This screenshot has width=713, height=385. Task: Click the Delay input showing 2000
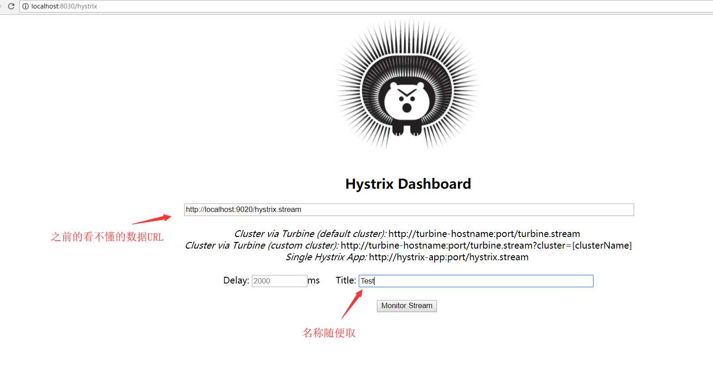[279, 281]
